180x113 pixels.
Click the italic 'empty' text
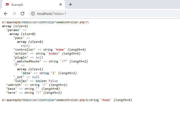point(25,46)
